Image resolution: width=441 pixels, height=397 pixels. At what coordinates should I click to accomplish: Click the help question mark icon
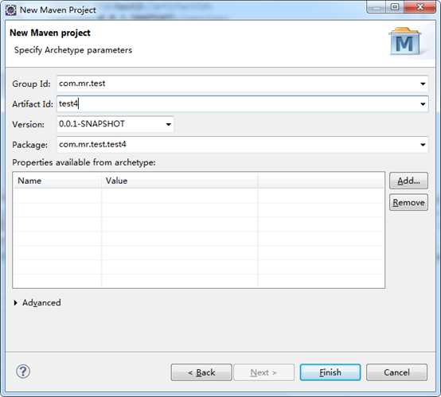[x=23, y=372]
